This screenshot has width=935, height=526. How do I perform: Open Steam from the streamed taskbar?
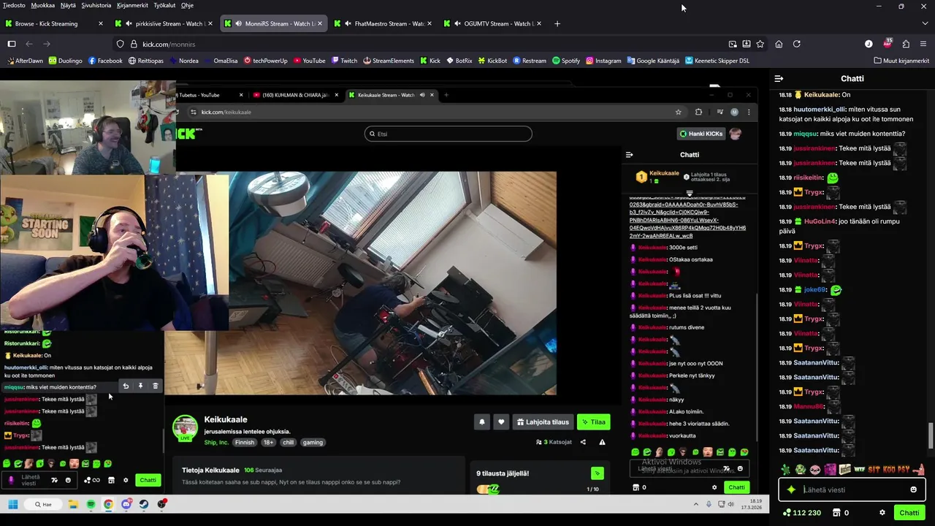[144, 504]
